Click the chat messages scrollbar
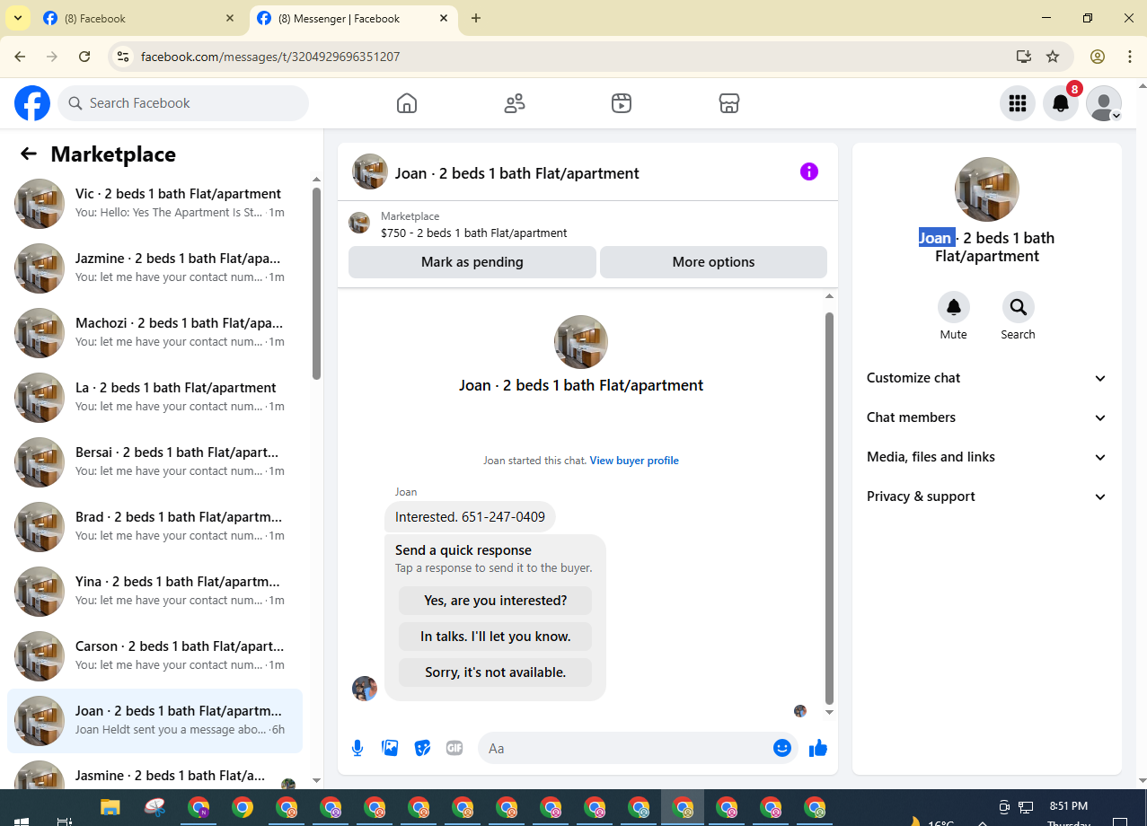Viewport: 1147px width, 826px height. [829, 507]
